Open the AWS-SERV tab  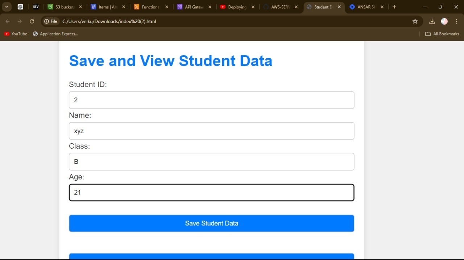281,7
